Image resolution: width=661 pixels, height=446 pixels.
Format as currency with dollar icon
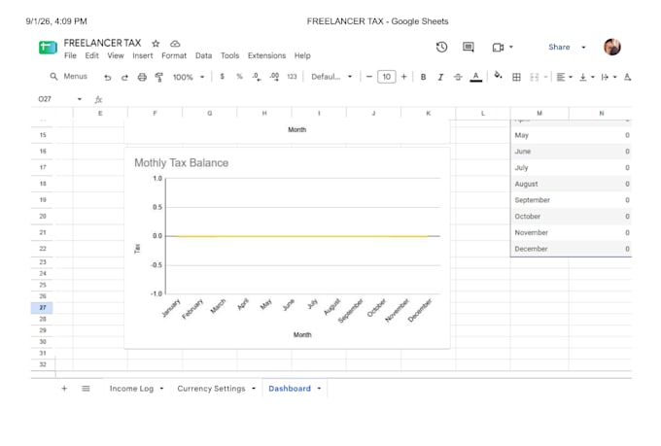pyautogui.click(x=223, y=77)
